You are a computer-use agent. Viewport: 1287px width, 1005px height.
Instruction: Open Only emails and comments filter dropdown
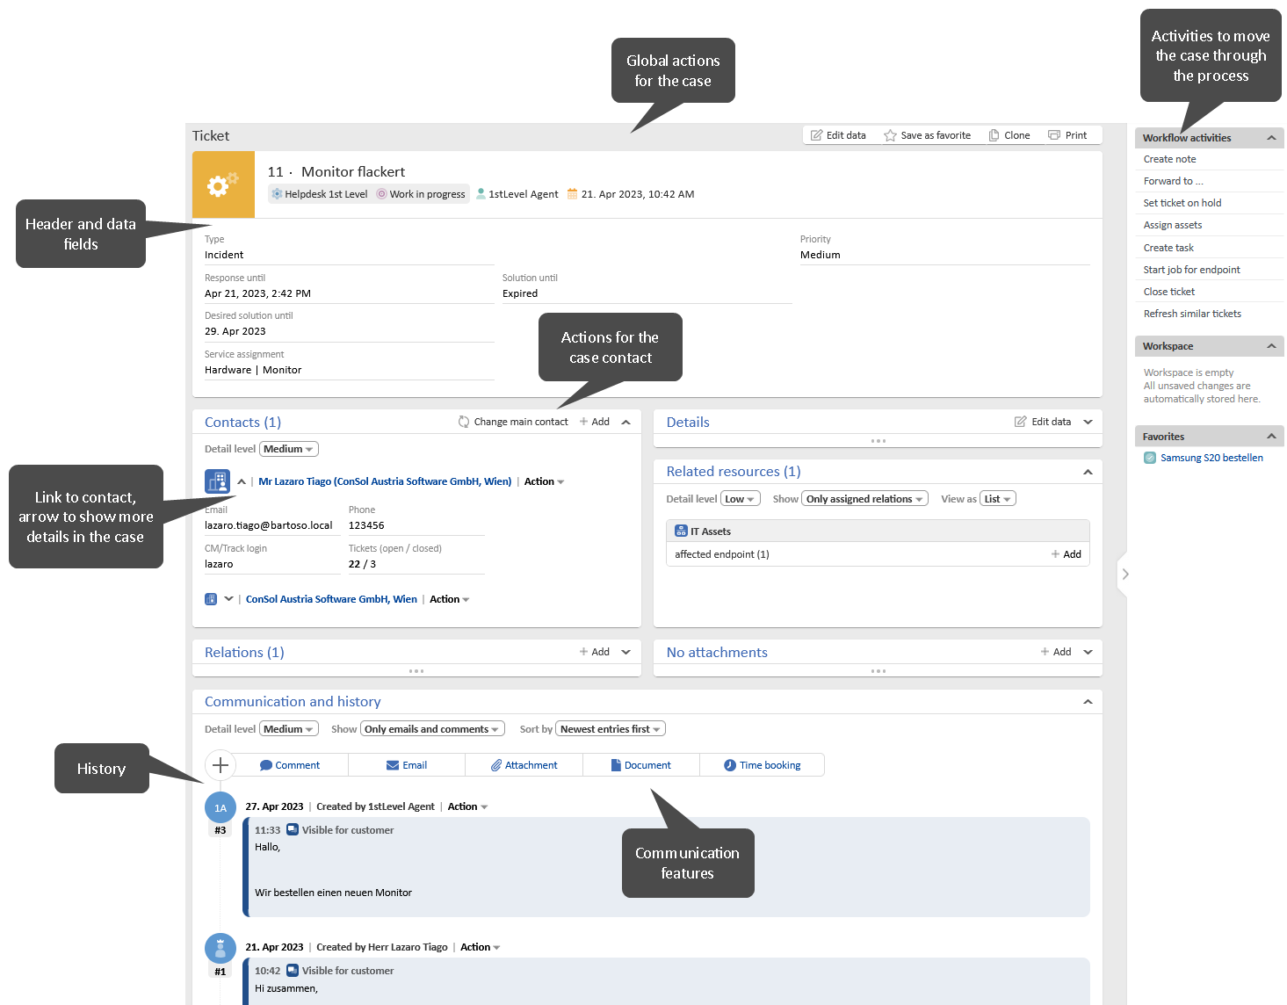(432, 729)
